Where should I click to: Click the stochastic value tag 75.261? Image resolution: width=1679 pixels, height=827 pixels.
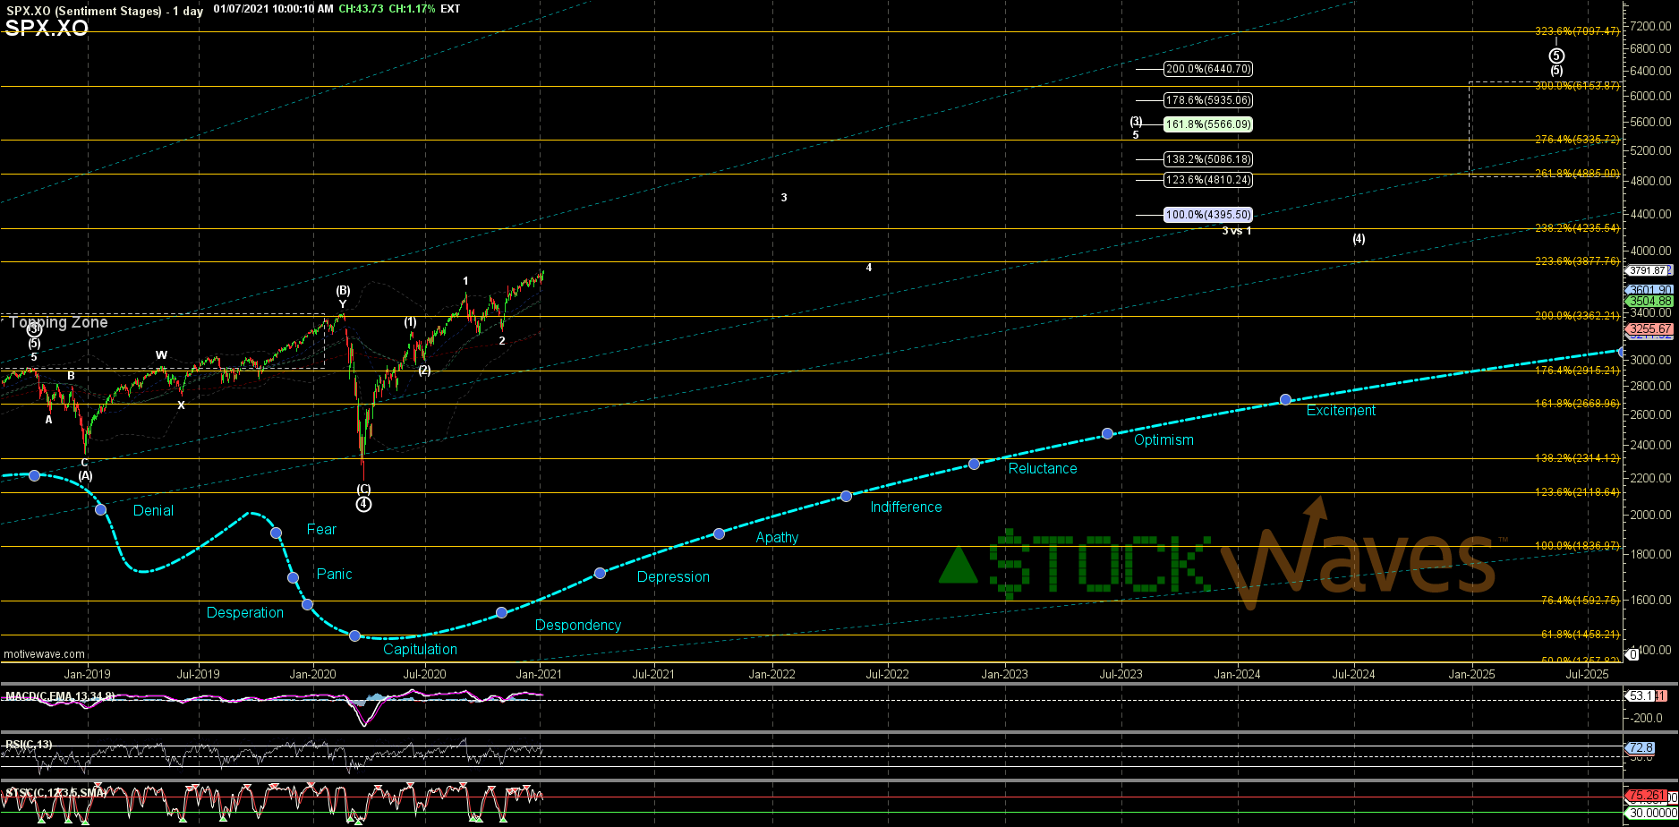[x=1646, y=796]
